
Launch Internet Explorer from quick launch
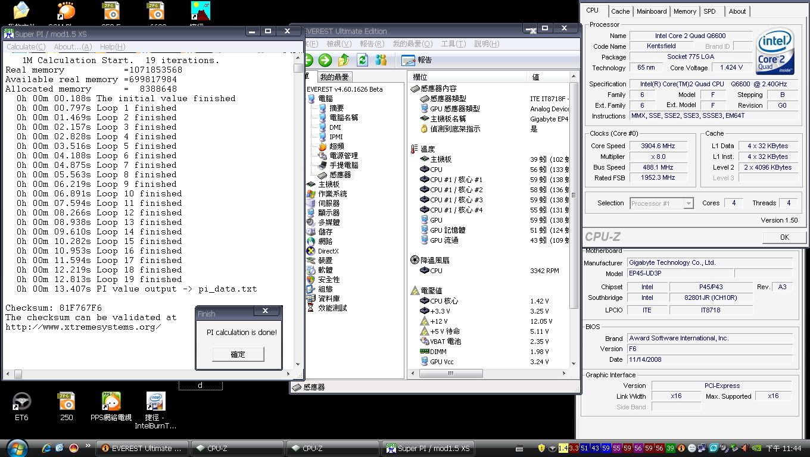pos(46,447)
